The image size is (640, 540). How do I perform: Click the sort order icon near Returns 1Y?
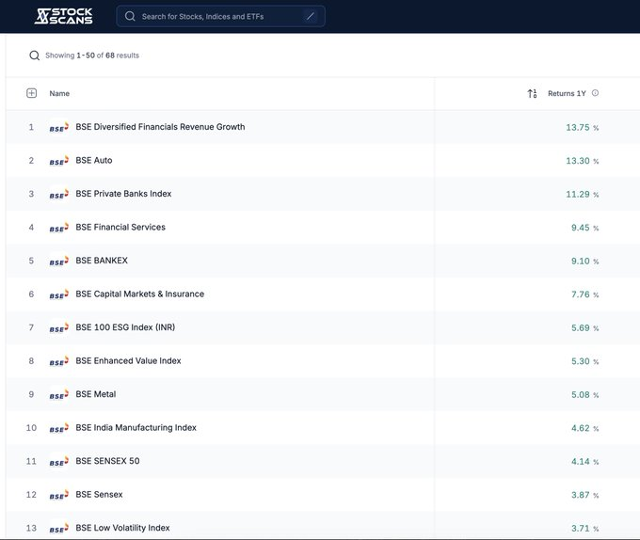click(x=532, y=93)
